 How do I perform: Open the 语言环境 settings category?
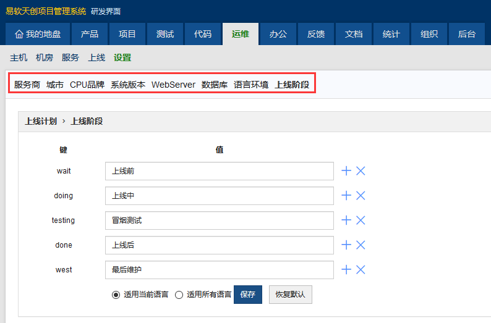[x=251, y=85]
